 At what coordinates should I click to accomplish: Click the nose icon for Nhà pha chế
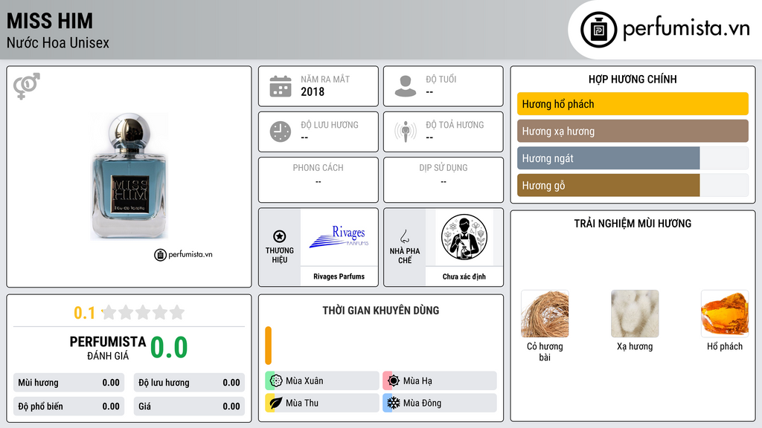point(404,236)
